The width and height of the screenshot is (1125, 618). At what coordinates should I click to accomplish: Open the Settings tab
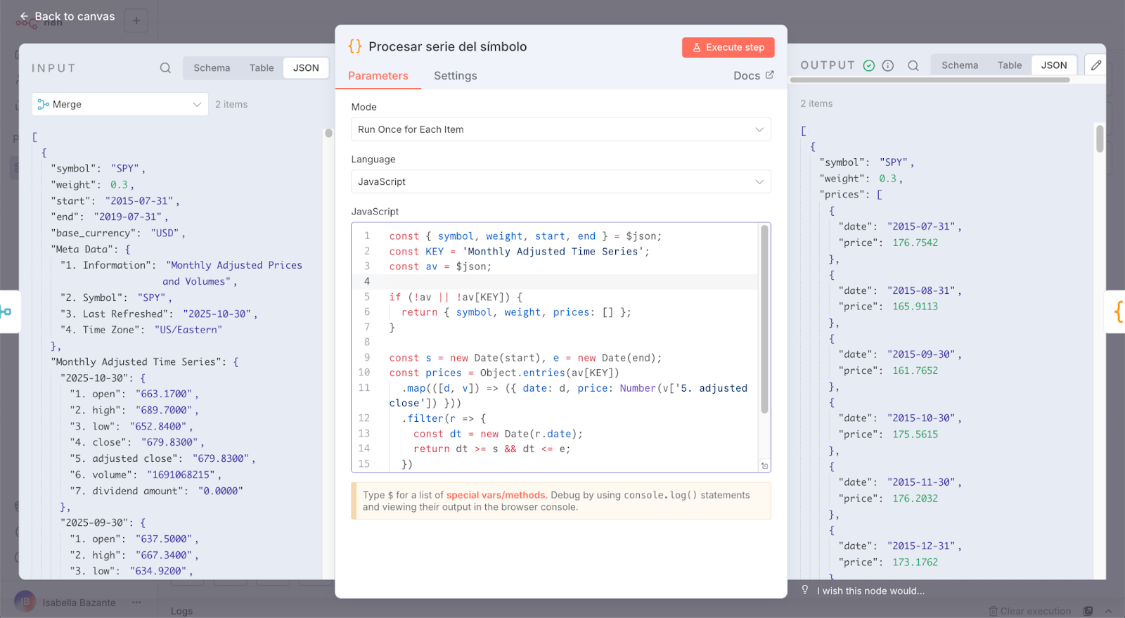[455, 76]
